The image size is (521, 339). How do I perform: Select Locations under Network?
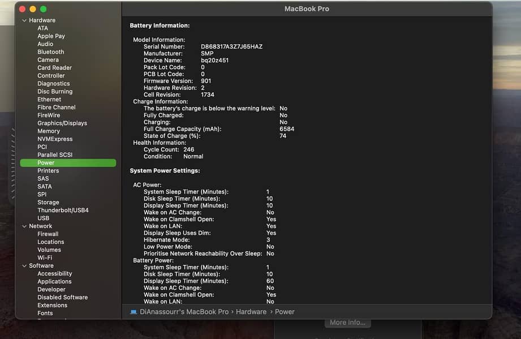click(x=51, y=242)
